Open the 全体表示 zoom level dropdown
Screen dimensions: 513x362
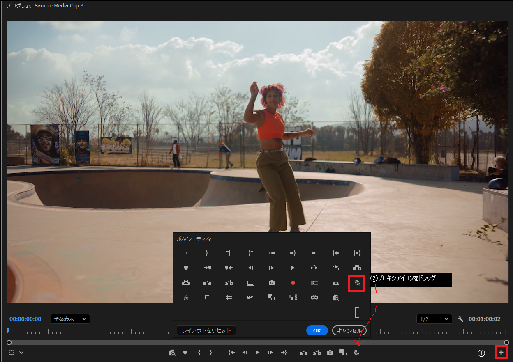70,319
